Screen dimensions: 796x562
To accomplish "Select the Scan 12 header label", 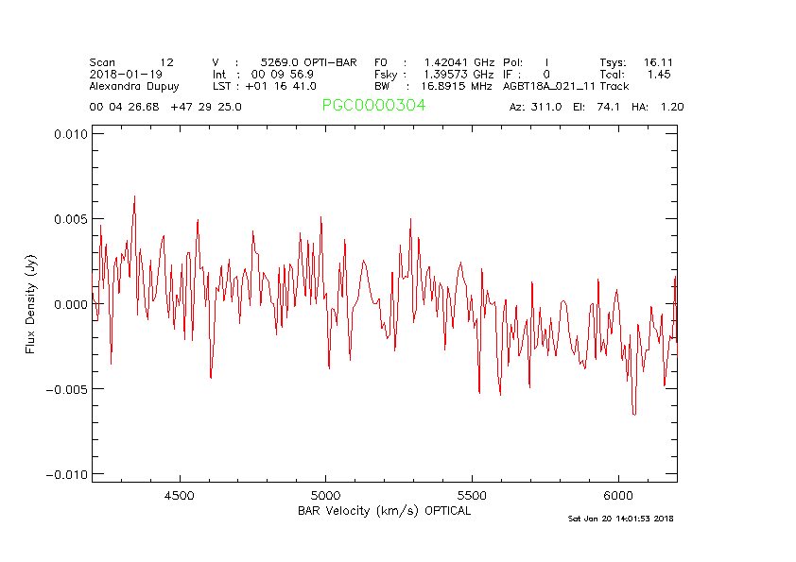I will click(x=132, y=62).
